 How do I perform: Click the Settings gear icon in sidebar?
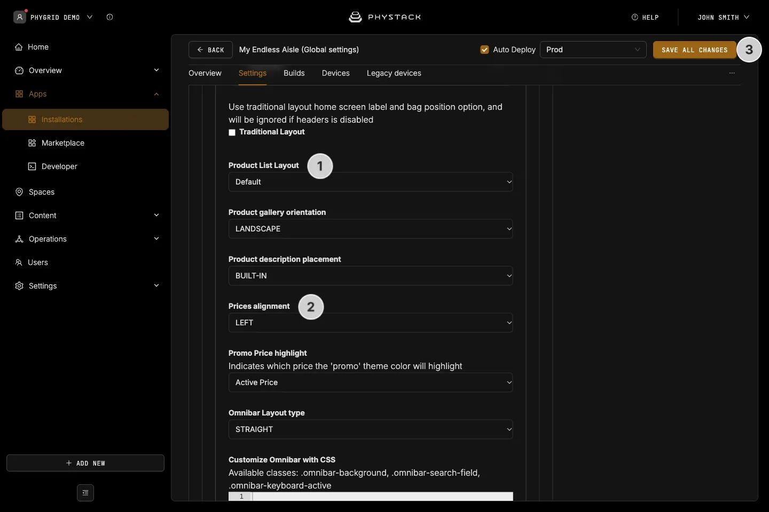19,286
